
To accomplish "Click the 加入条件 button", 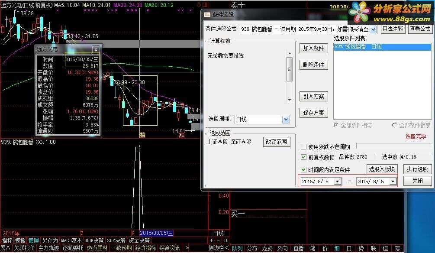I will click(x=313, y=49).
